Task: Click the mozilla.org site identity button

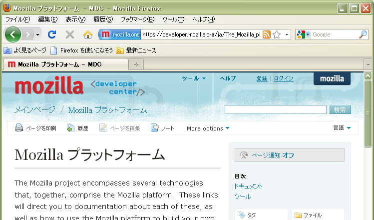Action: [x=120, y=34]
